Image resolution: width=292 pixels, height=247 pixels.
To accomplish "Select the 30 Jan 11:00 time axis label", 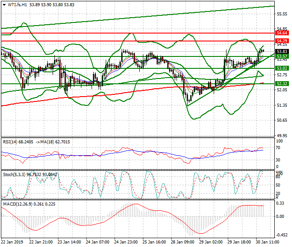I will point(267,242).
